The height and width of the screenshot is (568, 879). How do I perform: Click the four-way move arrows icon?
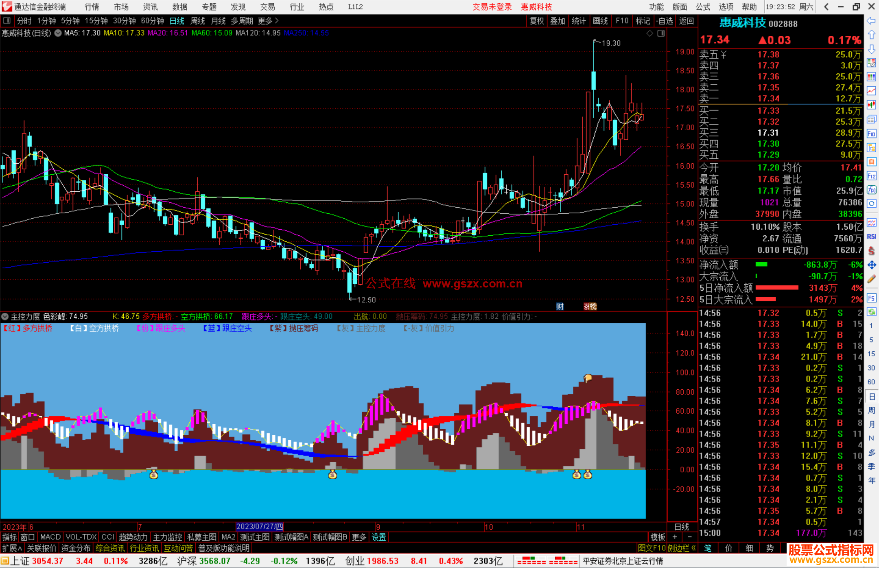871,265
